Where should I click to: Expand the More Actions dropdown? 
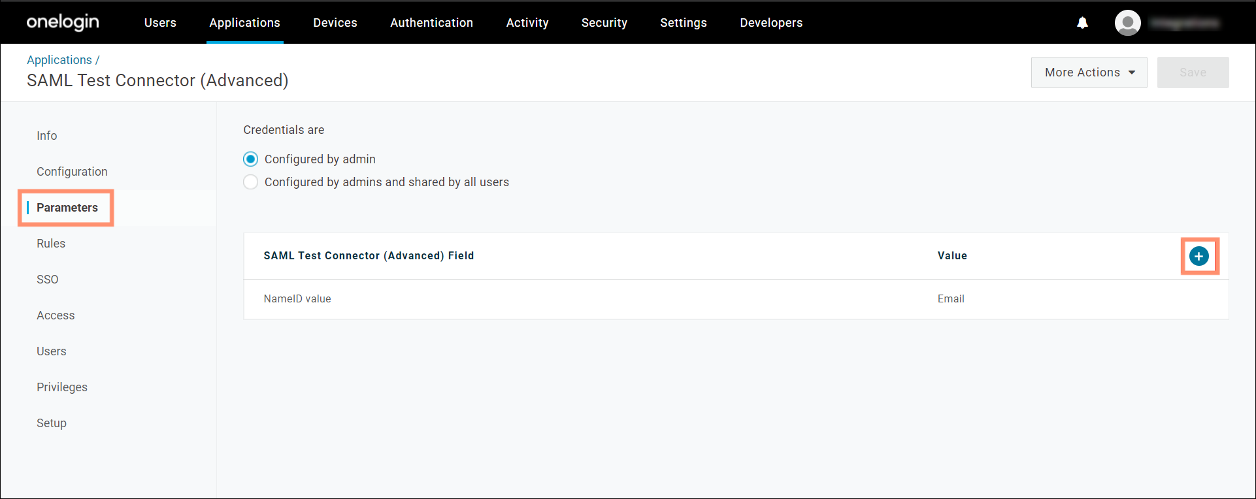pos(1089,72)
